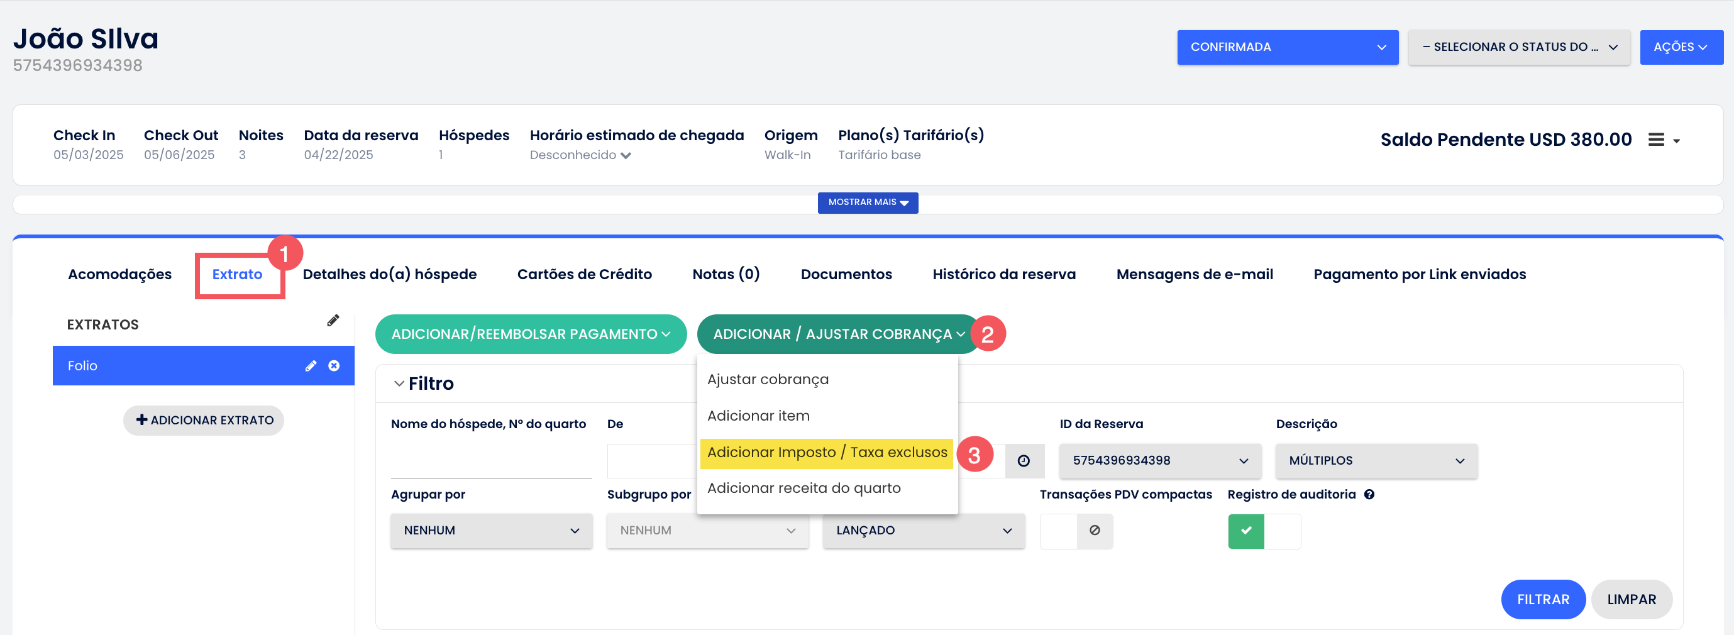Click the plus icon on Adicionar Extrato
Viewport: 1734px width, 635px height.
coord(141,419)
